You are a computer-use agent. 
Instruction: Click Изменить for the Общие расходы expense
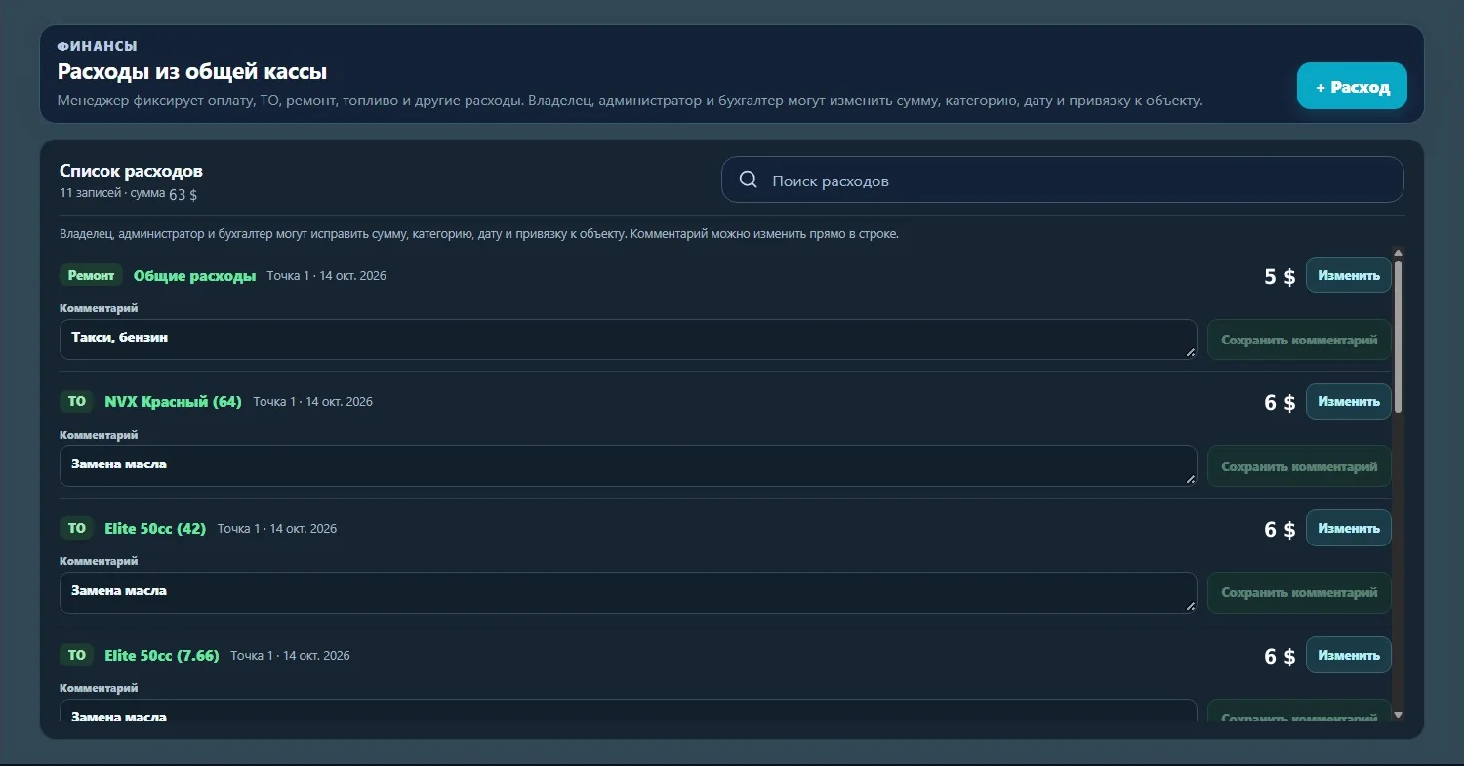[x=1349, y=275]
